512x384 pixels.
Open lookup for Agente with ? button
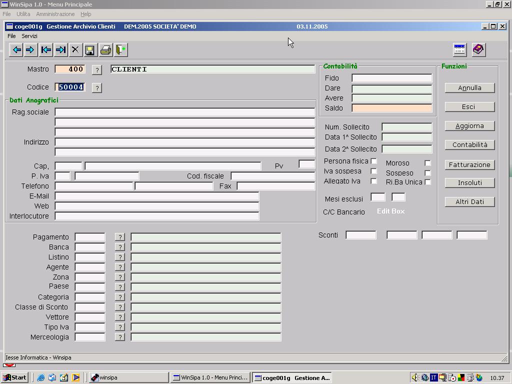click(x=119, y=267)
